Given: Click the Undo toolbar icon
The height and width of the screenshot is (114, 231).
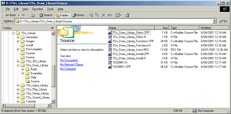Looking at the screenshot, I should tap(109, 15).
